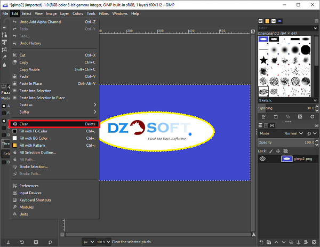Viewport: 320px width, 247px height.
Task: Toggle visibility of gimp2.png layer
Action: (262, 158)
